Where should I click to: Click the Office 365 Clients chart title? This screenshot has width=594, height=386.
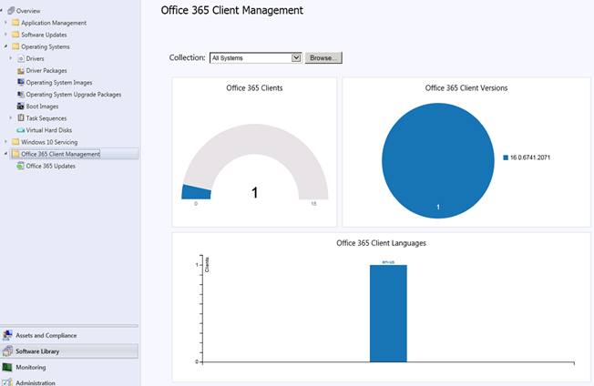point(254,87)
